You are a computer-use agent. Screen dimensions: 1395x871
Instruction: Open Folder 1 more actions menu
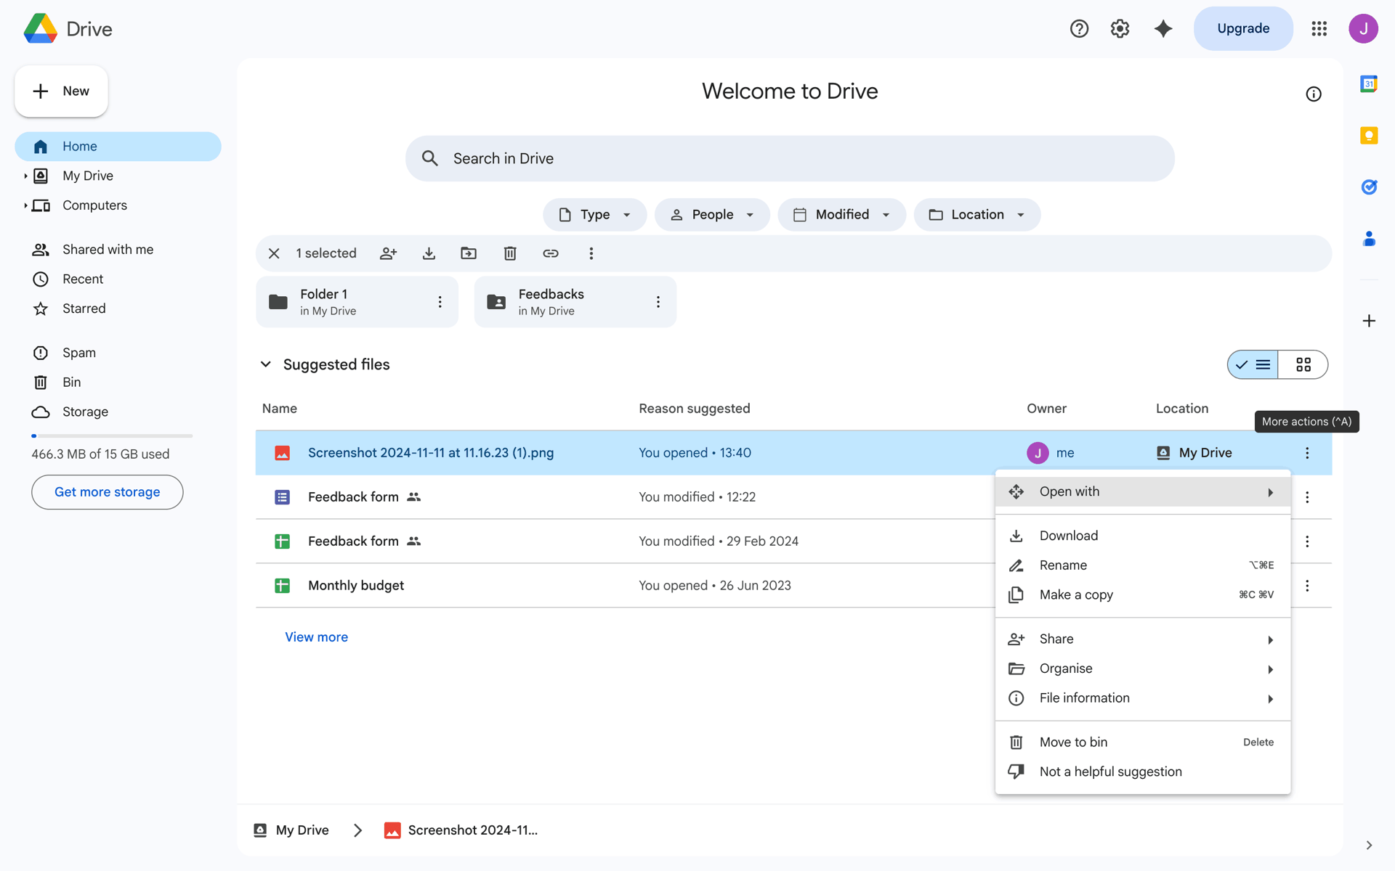tap(440, 302)
